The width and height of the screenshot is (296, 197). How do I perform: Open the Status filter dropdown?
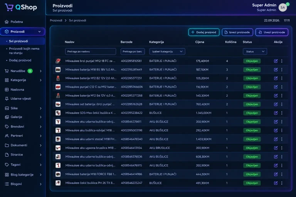tap(255, 52)
